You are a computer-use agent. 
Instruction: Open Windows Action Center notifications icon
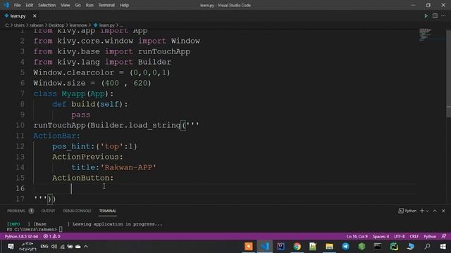click(x=11, y=247)
